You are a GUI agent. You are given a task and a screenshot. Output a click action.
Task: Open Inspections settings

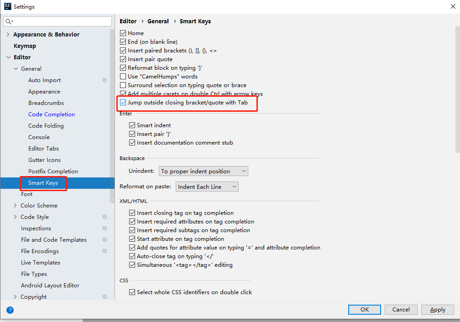tap(36, 229)
